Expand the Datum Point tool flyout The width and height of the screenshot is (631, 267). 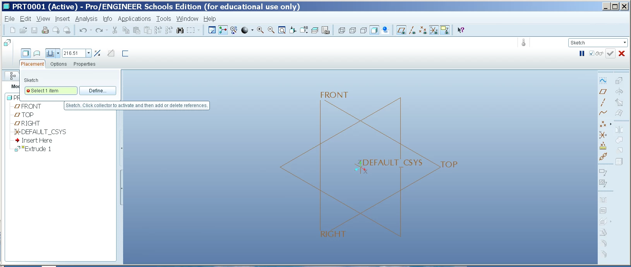(x=611, y=124)
